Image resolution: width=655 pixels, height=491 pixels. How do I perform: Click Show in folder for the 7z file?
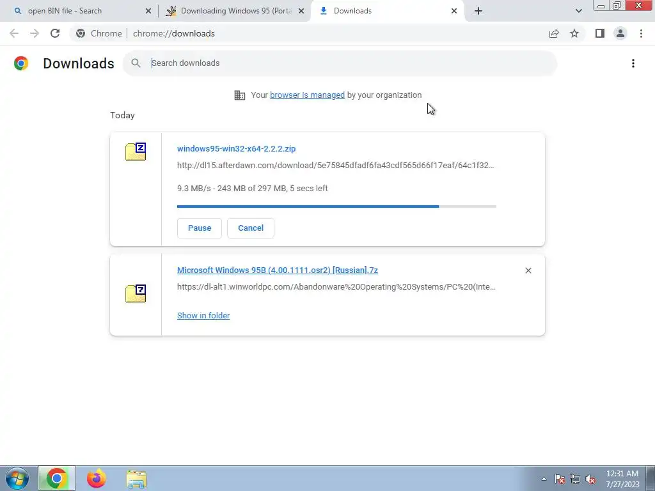pos(203,316)
